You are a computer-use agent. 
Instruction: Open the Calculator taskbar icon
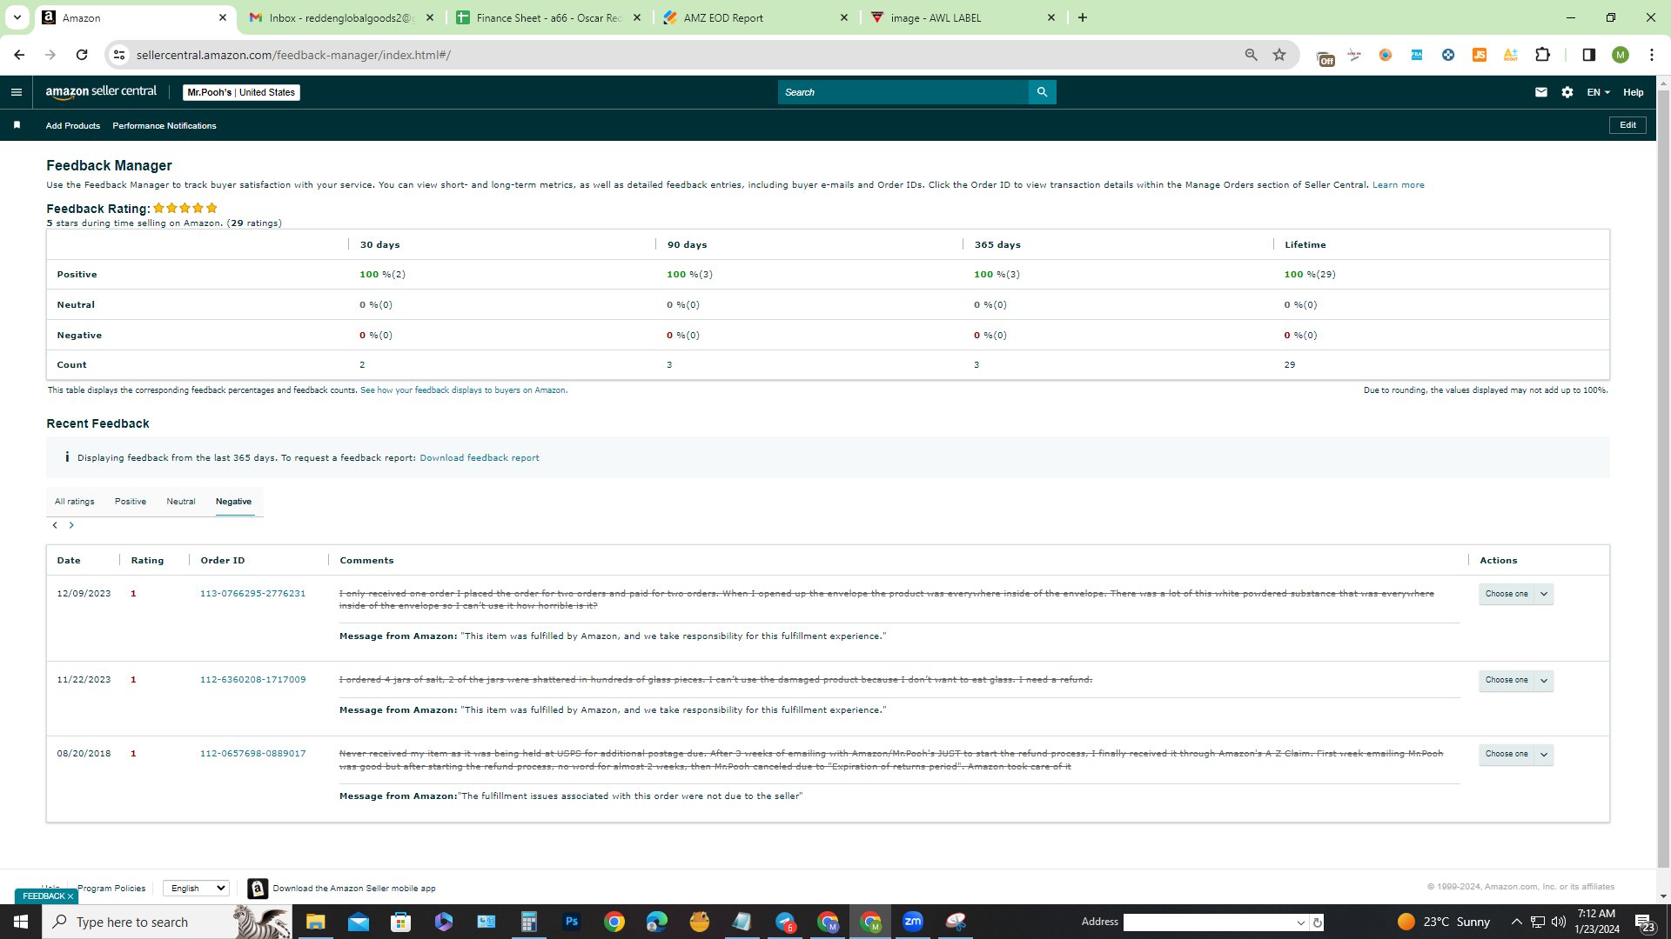tap(529, 922)
